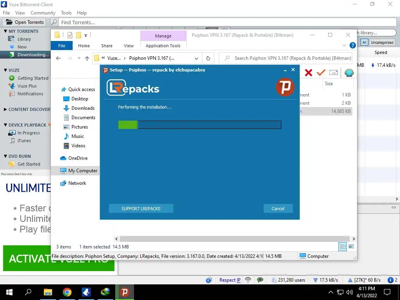
Task: Open the Share ribbon tab in Explorer
Action: tap(107, 46)
